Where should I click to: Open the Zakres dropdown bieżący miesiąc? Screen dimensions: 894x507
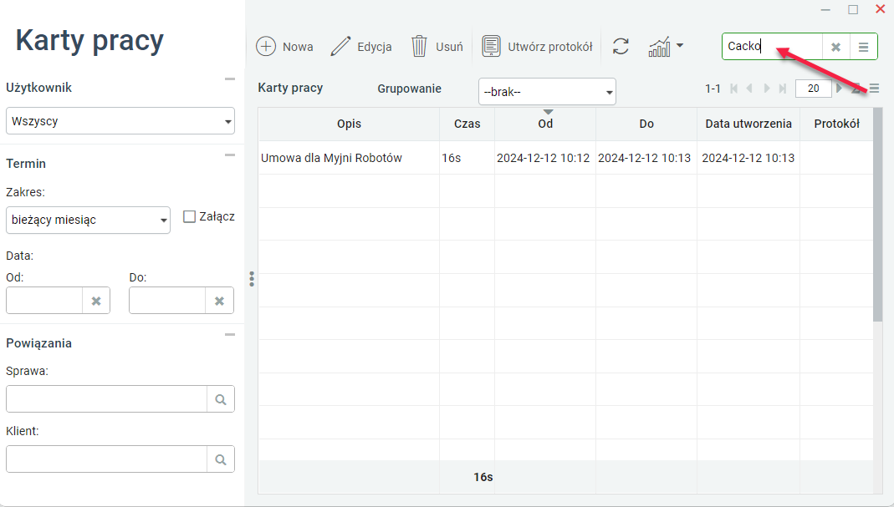pyautogui.click(x=88, y=220)
